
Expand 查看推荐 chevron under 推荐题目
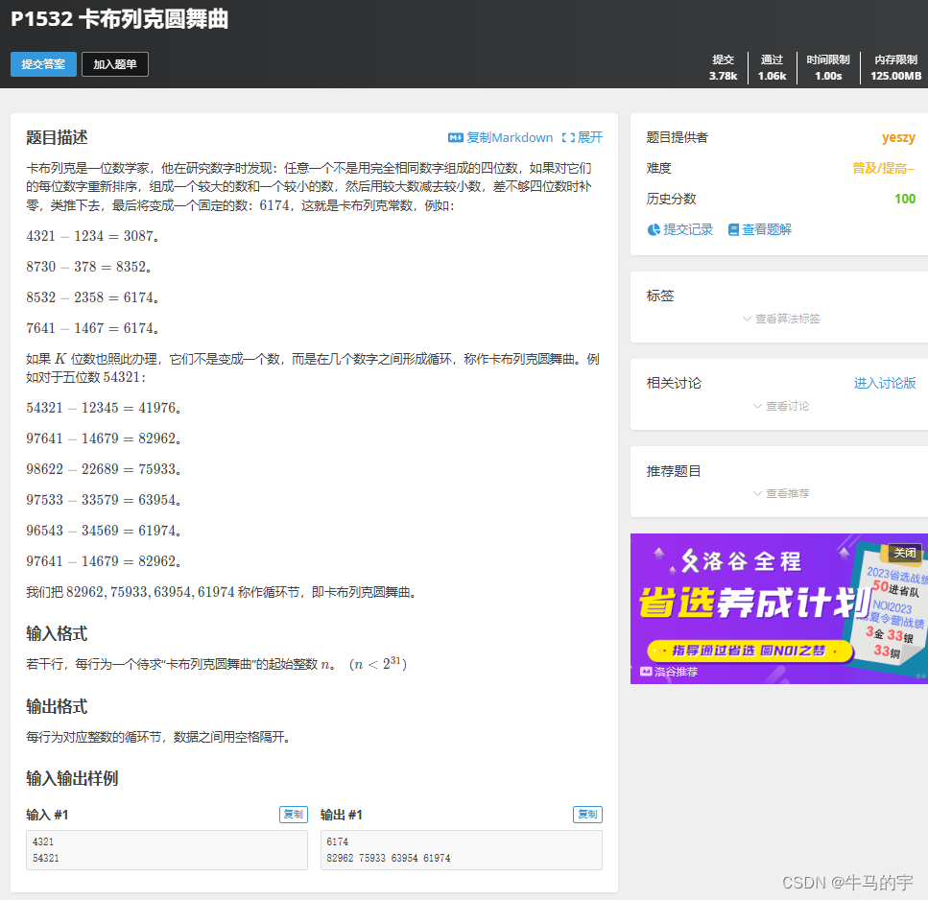tap(757, 493)
